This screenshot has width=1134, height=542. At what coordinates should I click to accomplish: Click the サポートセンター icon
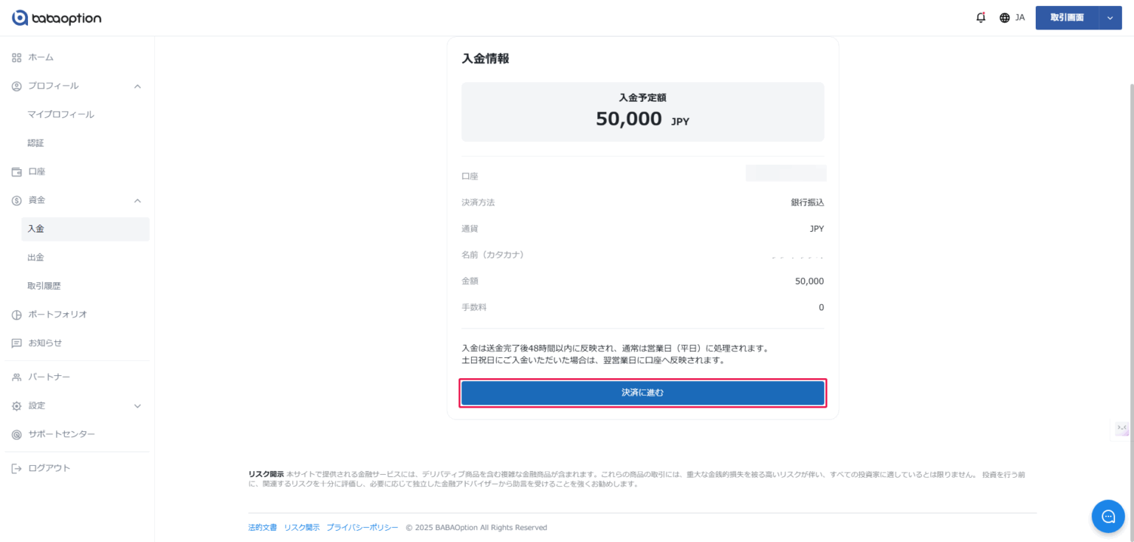point(17,434)
